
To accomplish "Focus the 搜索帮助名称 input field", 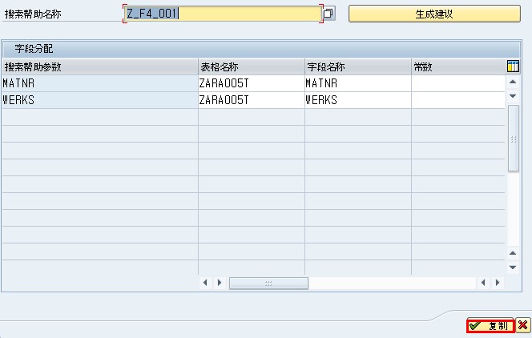I will [x=223, y=14].
